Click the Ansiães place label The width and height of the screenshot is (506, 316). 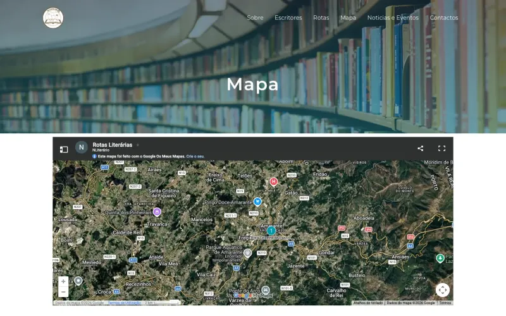[x=400, y=257]
